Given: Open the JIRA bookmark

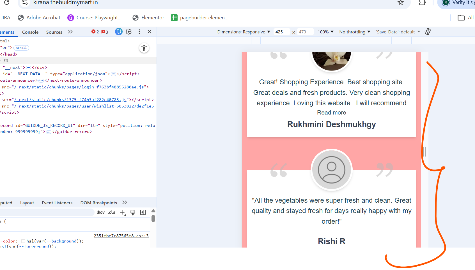Looking at the screenshot, I should point(5,18).
